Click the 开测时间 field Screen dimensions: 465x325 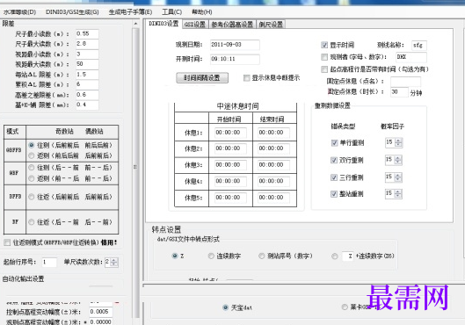click(x=235, y=59)
